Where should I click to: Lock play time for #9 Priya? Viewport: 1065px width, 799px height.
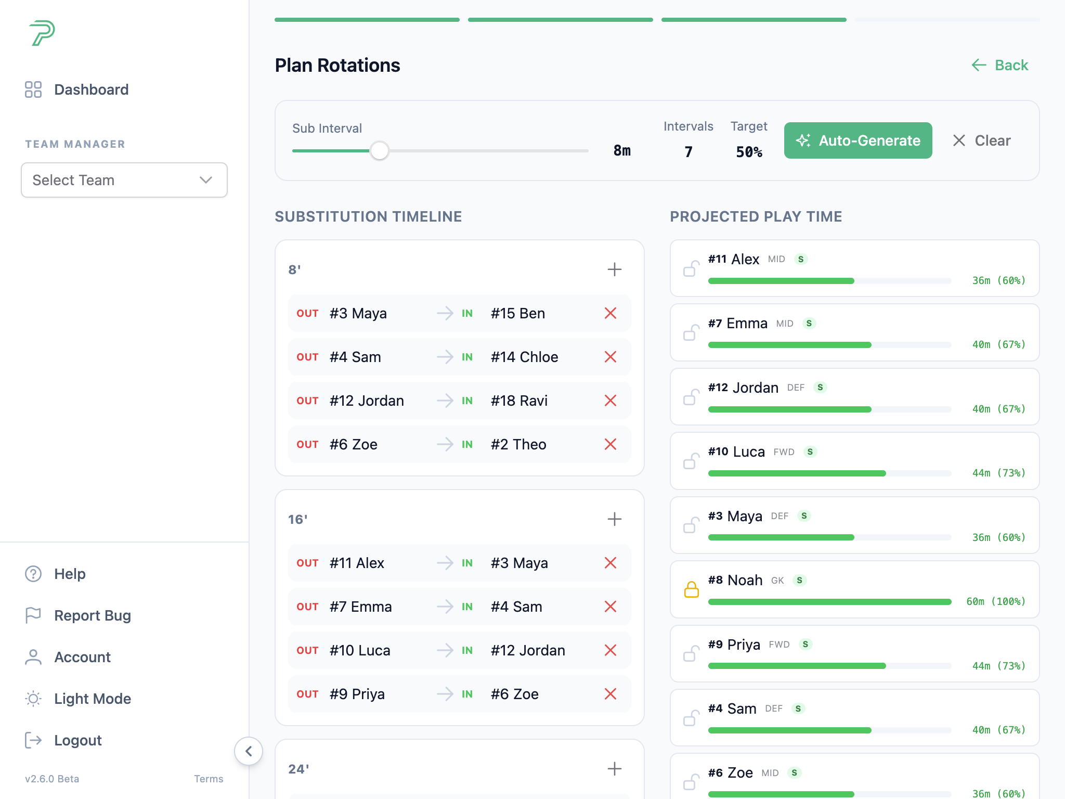click(691, 653)
